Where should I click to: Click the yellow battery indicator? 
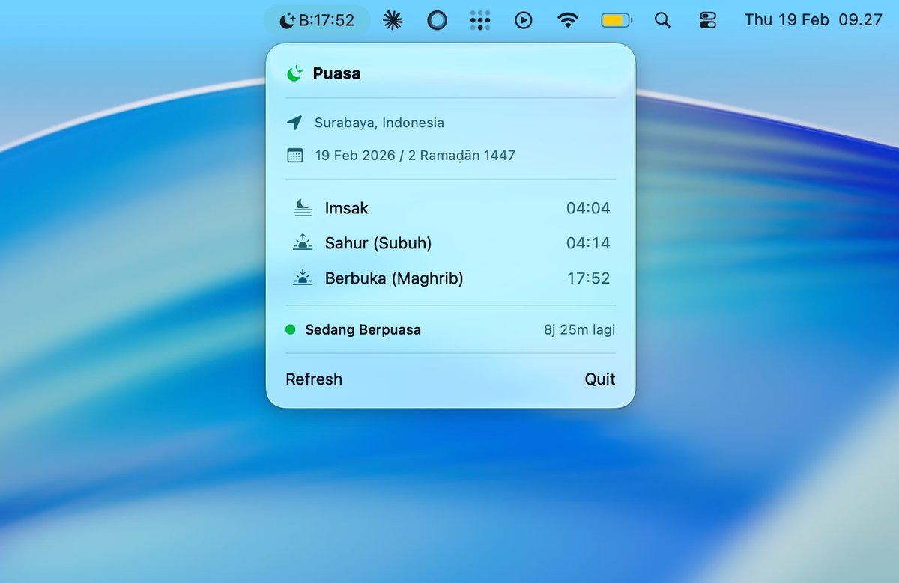(617, 20)
